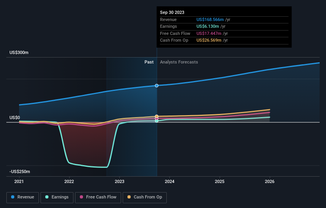
Task: Click the US$300m y-axis label
Action: tap(19, 52)
